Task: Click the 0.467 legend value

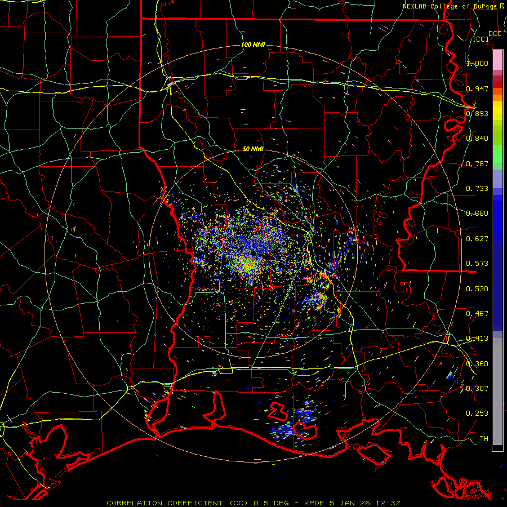Action: 477,314
